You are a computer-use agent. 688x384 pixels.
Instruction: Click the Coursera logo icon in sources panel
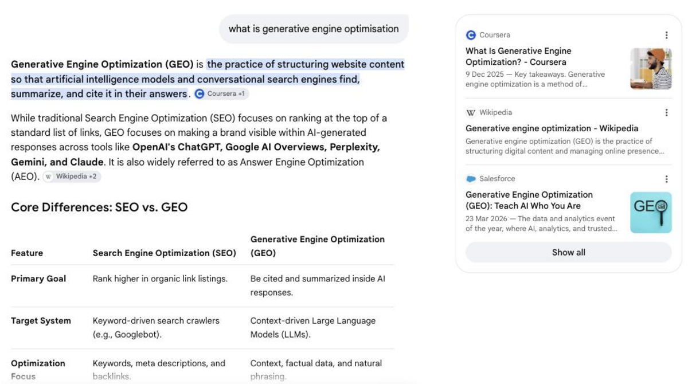471,35
